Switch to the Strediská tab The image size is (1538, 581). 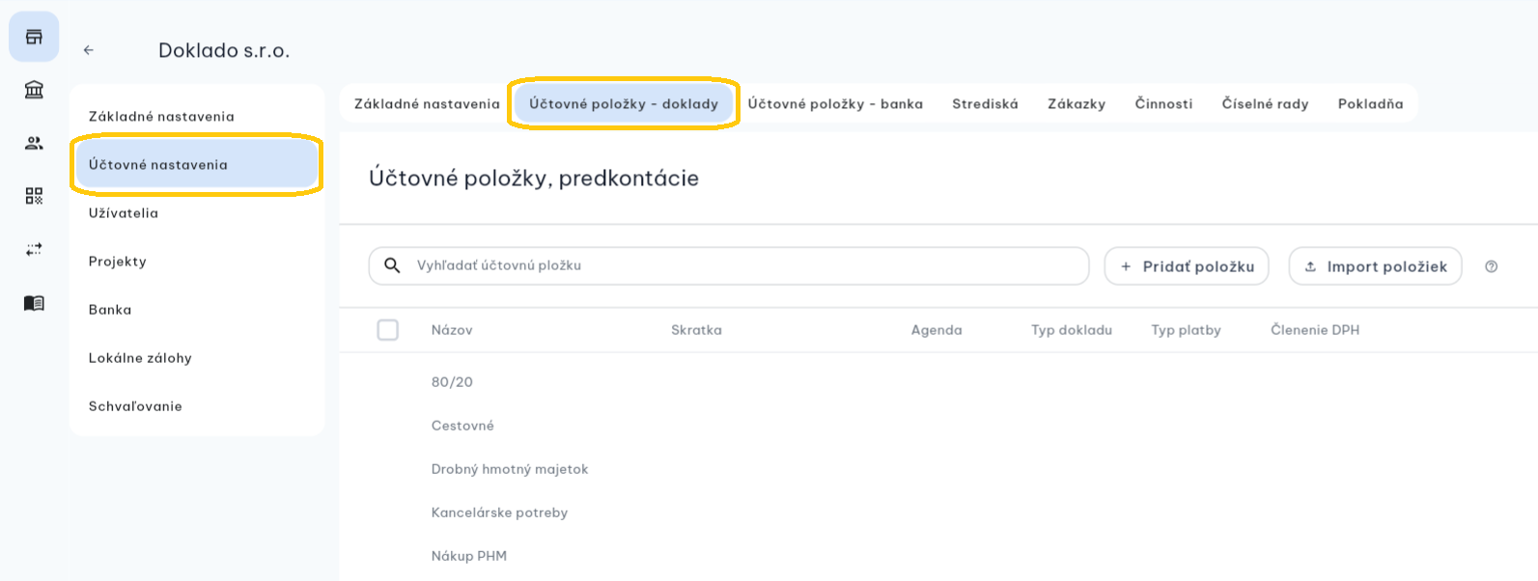point(985,103)
